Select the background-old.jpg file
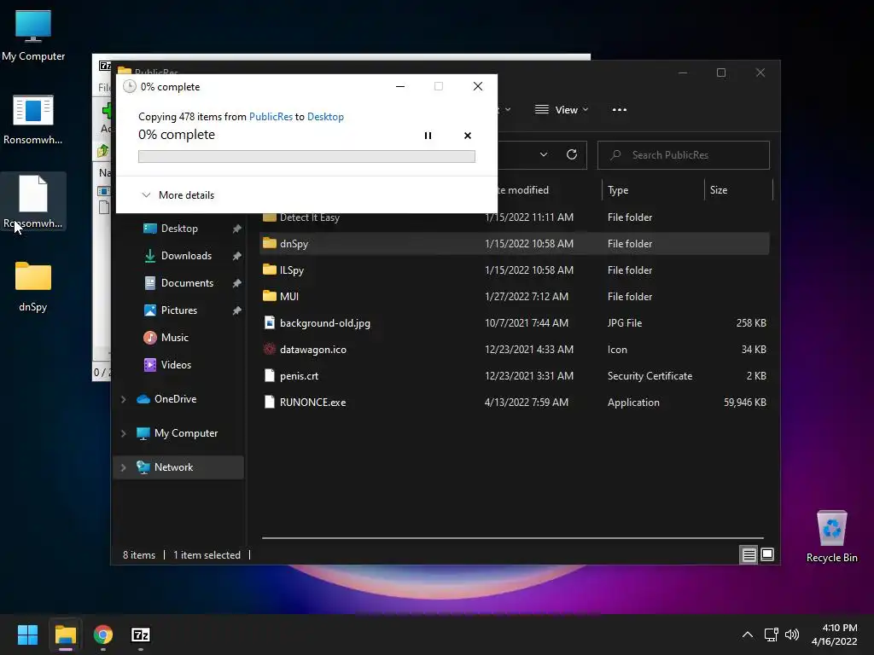Viewport: 874px width, 655px height. [515, 323]
